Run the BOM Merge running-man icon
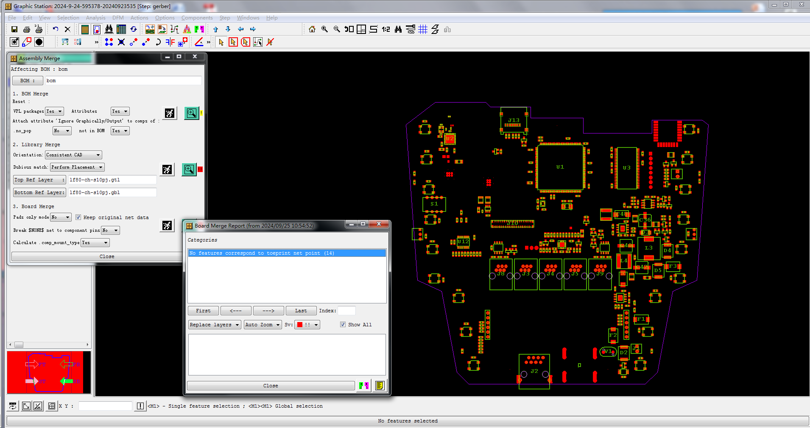This screenshot has height=428, width=810. tap(170, 113)
